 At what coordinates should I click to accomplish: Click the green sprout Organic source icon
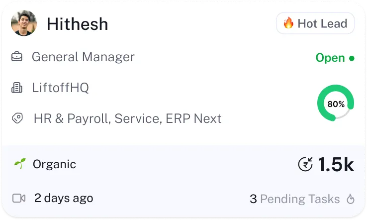[x=19, y=164]
